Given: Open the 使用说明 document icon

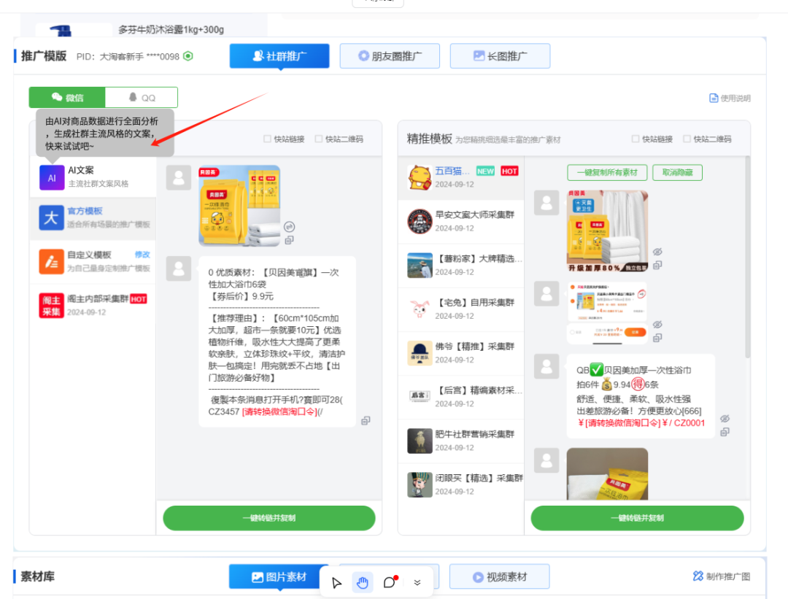Looking at the screenshot, I should click(714, 98).
